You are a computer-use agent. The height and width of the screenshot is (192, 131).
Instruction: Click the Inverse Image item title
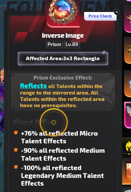63,36
